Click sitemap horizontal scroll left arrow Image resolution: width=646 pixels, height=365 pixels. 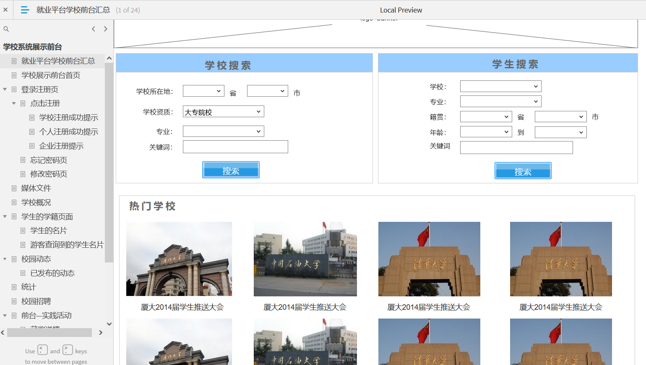[x=3, y=333]
